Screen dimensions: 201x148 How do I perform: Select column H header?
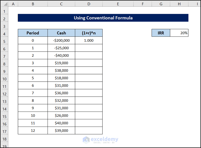click(x=179, y=4)
